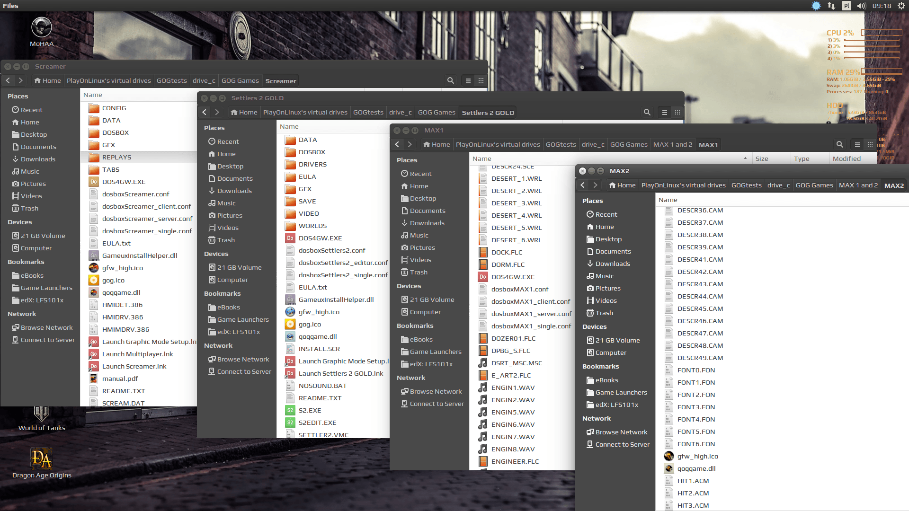The image size is (909, 511).
Task: Sort by Modified column in MAX1 window
Action: 854,159
